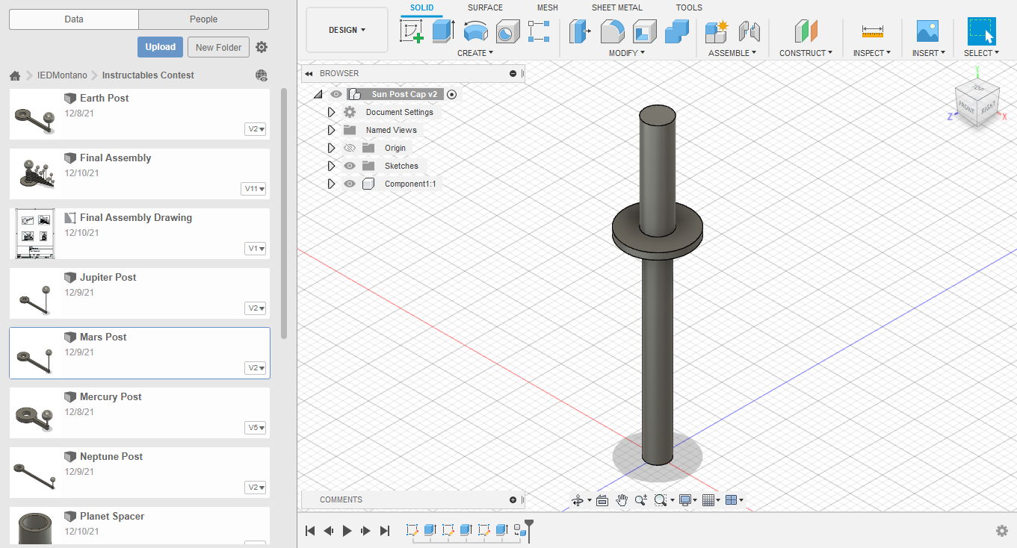This screenshot has width=1017, height=548.
Task: Click the Extrude tool icon
Action: coord(443,31)
